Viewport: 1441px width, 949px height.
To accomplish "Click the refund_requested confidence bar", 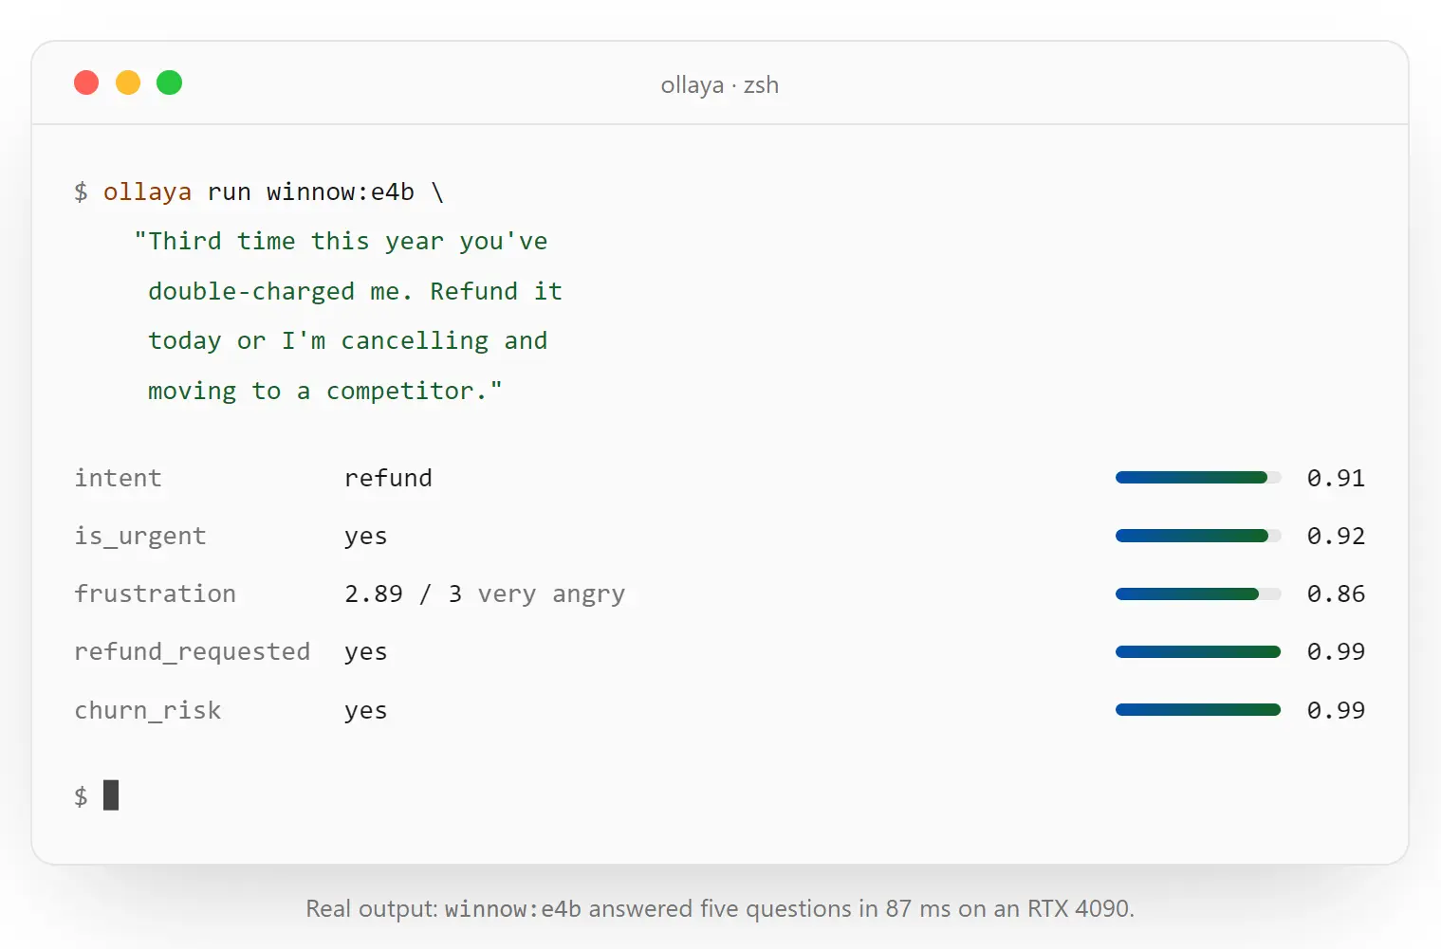I will (x=1198, y=651).
